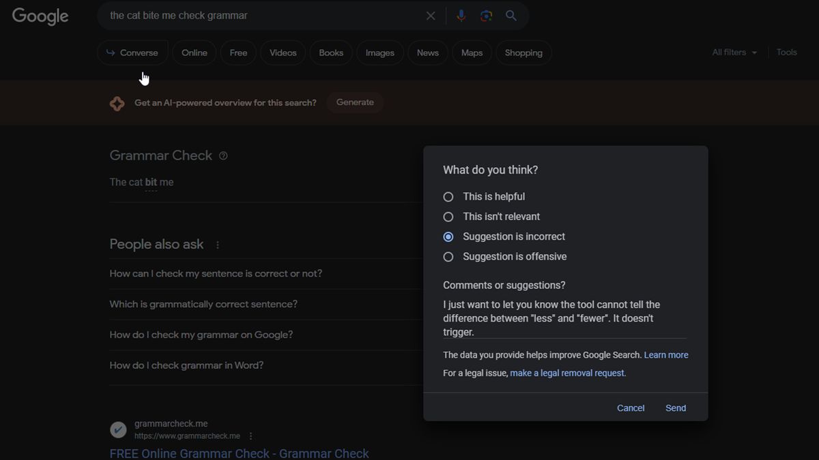Open the three-dot menu beside People also ask
The image size is (819, 460).
pyautogui.click(x=217, y=244)
